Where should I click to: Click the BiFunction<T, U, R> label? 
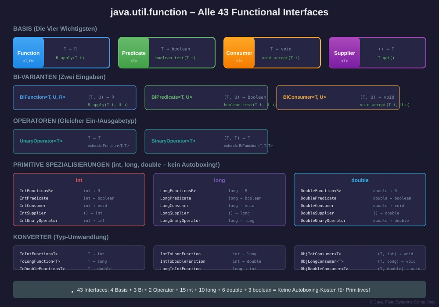click(x=43, y=97)
